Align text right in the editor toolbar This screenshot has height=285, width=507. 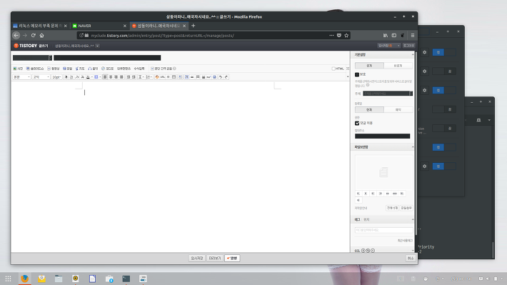[x=116, y=77]
